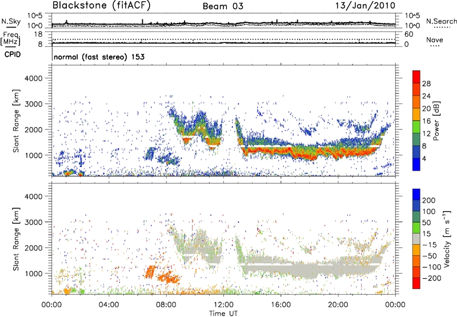Pick the yellow-orange 16–20 dB Power segment

(x=416, y=114)
